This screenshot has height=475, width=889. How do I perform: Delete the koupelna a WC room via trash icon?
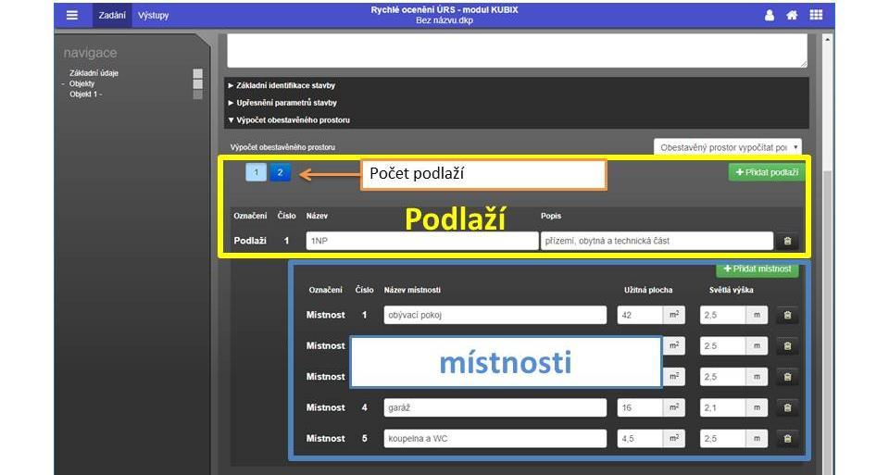pos(787,438)
